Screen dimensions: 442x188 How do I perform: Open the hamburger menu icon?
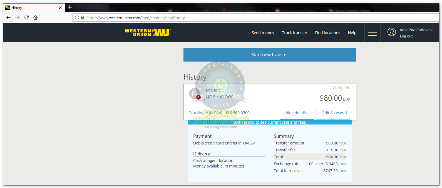click(x=373, y=33)
